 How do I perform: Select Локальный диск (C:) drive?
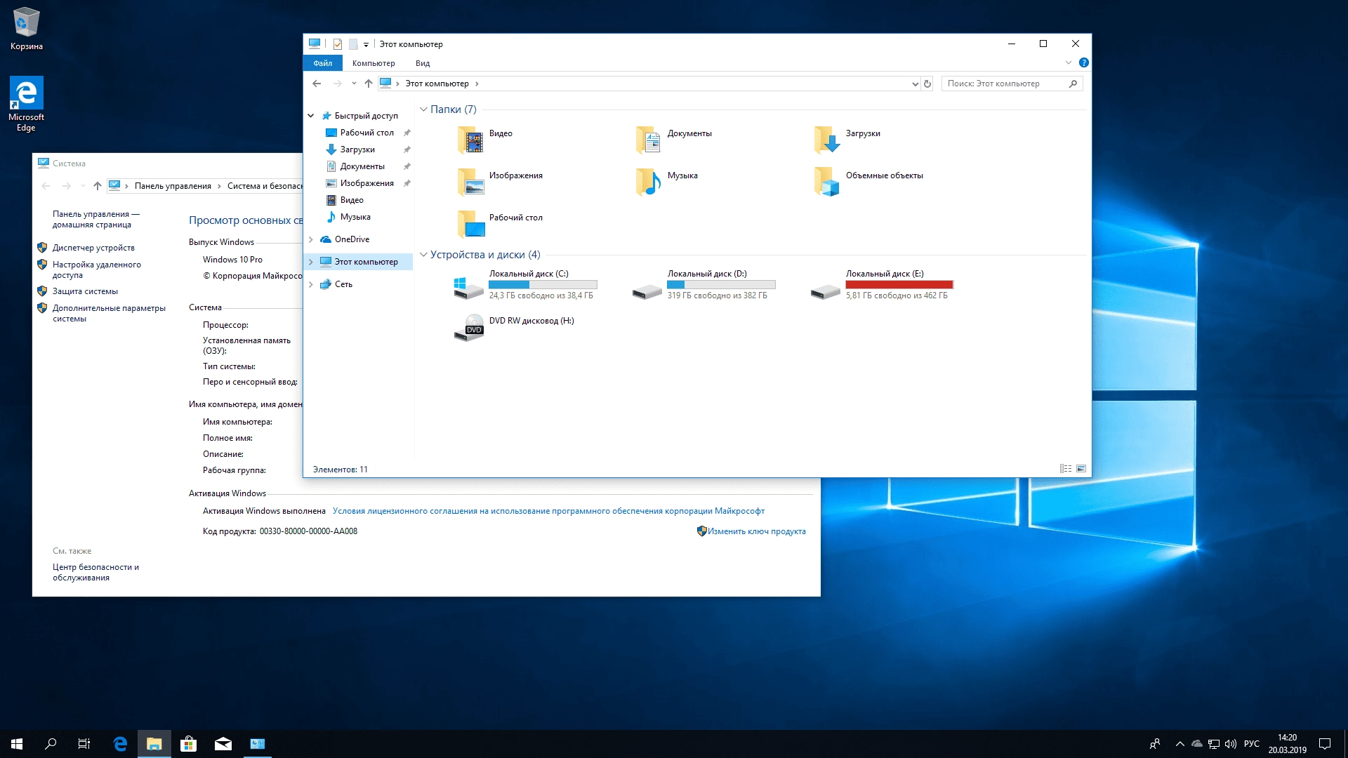tap(525, 285)
